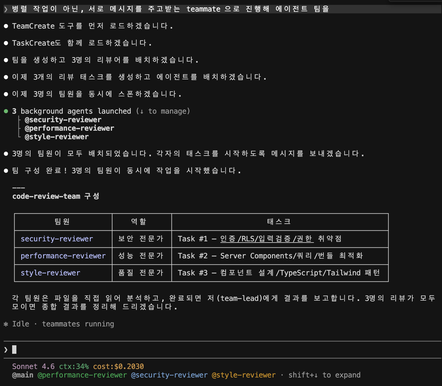Click the command prompt input line
Viewport: 442px width, 386px height.
pyautogui.click(x=222, y=350)
